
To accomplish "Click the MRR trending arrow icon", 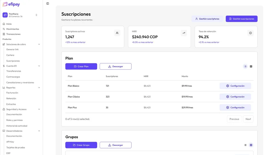I will pos(184,33).
